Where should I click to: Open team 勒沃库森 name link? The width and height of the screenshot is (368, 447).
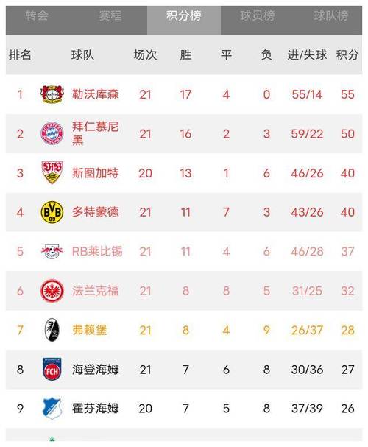[95, 94]
